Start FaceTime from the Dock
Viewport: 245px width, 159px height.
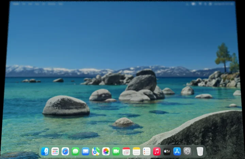coord(116,151)
